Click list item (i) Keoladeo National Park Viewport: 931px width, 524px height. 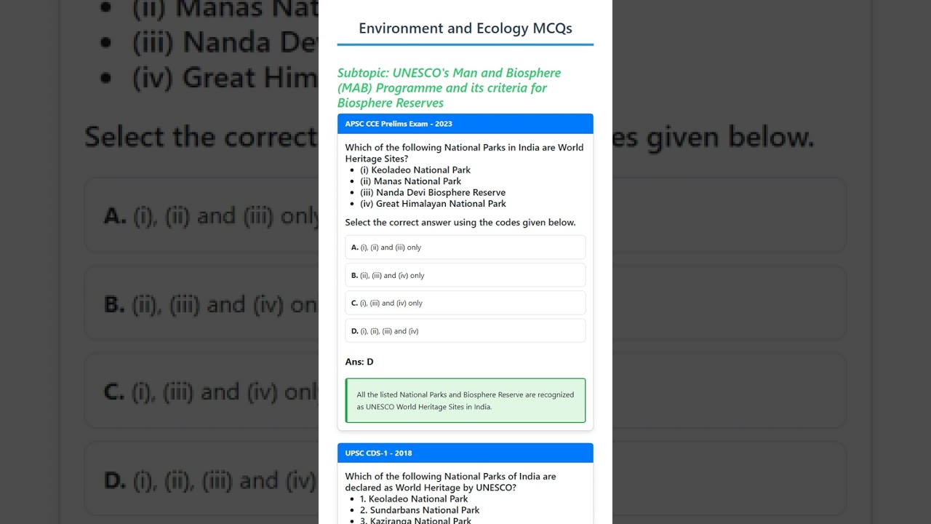tap(415, 170)
